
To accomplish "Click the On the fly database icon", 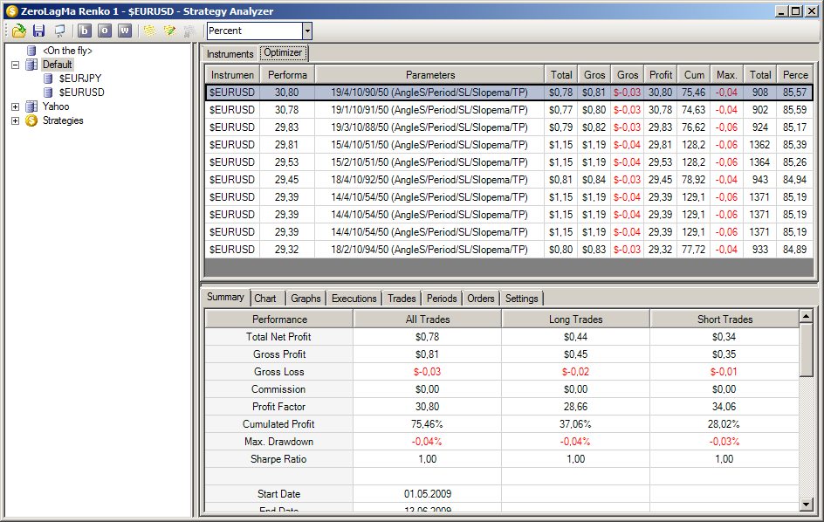I will (31, 51).
